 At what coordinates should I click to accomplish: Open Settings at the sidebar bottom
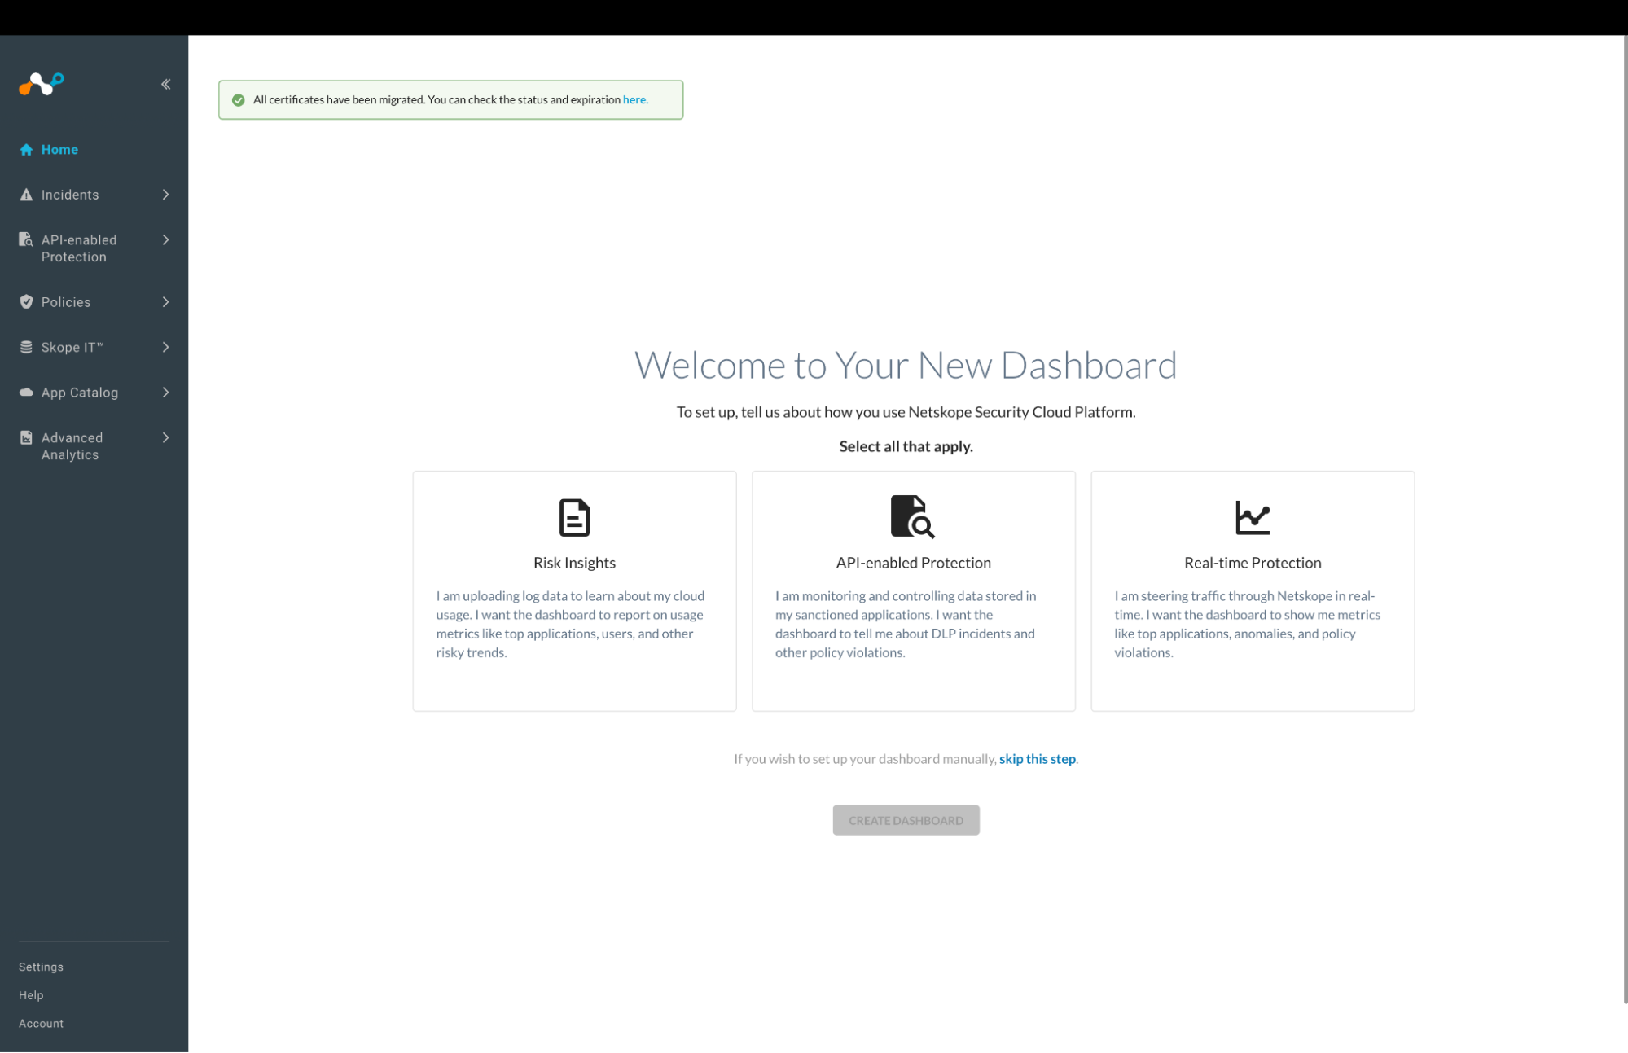(41, 967)
